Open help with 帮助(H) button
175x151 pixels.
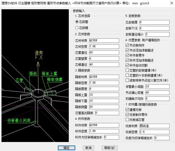109,148
